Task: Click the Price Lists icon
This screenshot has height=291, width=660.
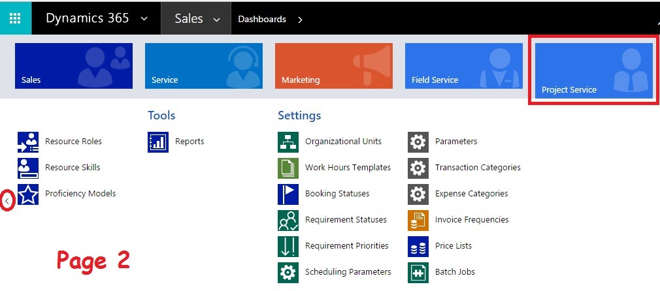Action: point(418,246)
